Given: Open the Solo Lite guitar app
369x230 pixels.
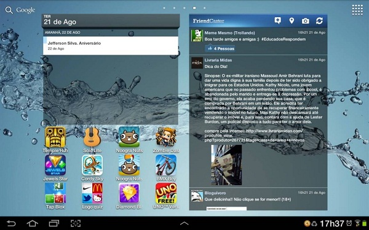Looking at the screenshot, I should tap(92, 140).
